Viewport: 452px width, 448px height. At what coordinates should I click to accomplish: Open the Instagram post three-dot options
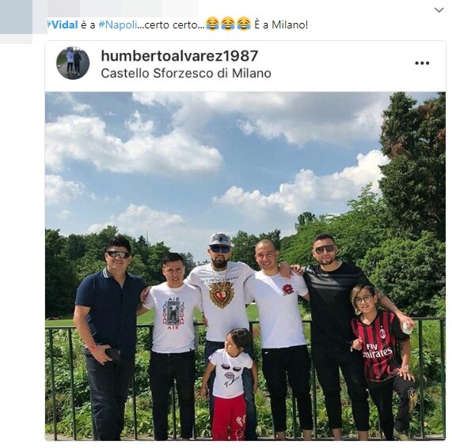click(422, 63)
